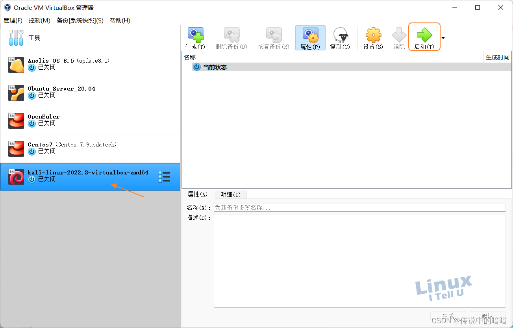Viewport: 513px width, 328px height.
Task: Click the Centos7 (Centos 7.9updateok) name text
Action: coord(72,145)
